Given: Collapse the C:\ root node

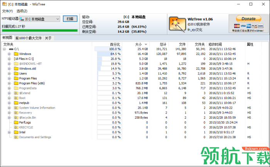Looking at the screenshot, I should click(x=4, y=49).
